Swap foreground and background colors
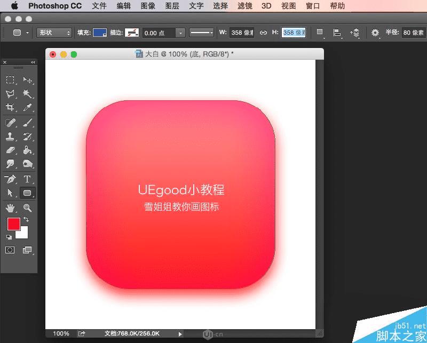This screenshot has height=343, width=427. point(26,219)
